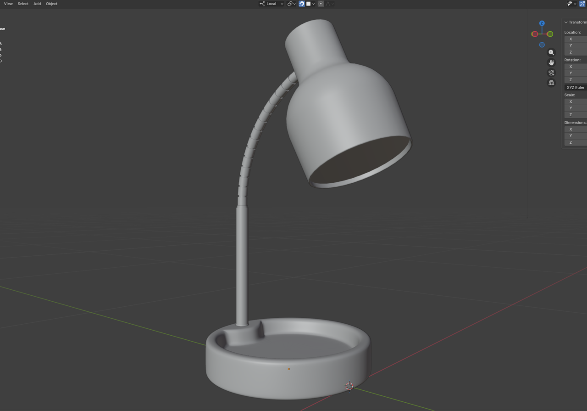Image resolution: width=587 pixels, height=411 pixels.
Task: Click the Select menu entry
Action: (x=22, y=4)
